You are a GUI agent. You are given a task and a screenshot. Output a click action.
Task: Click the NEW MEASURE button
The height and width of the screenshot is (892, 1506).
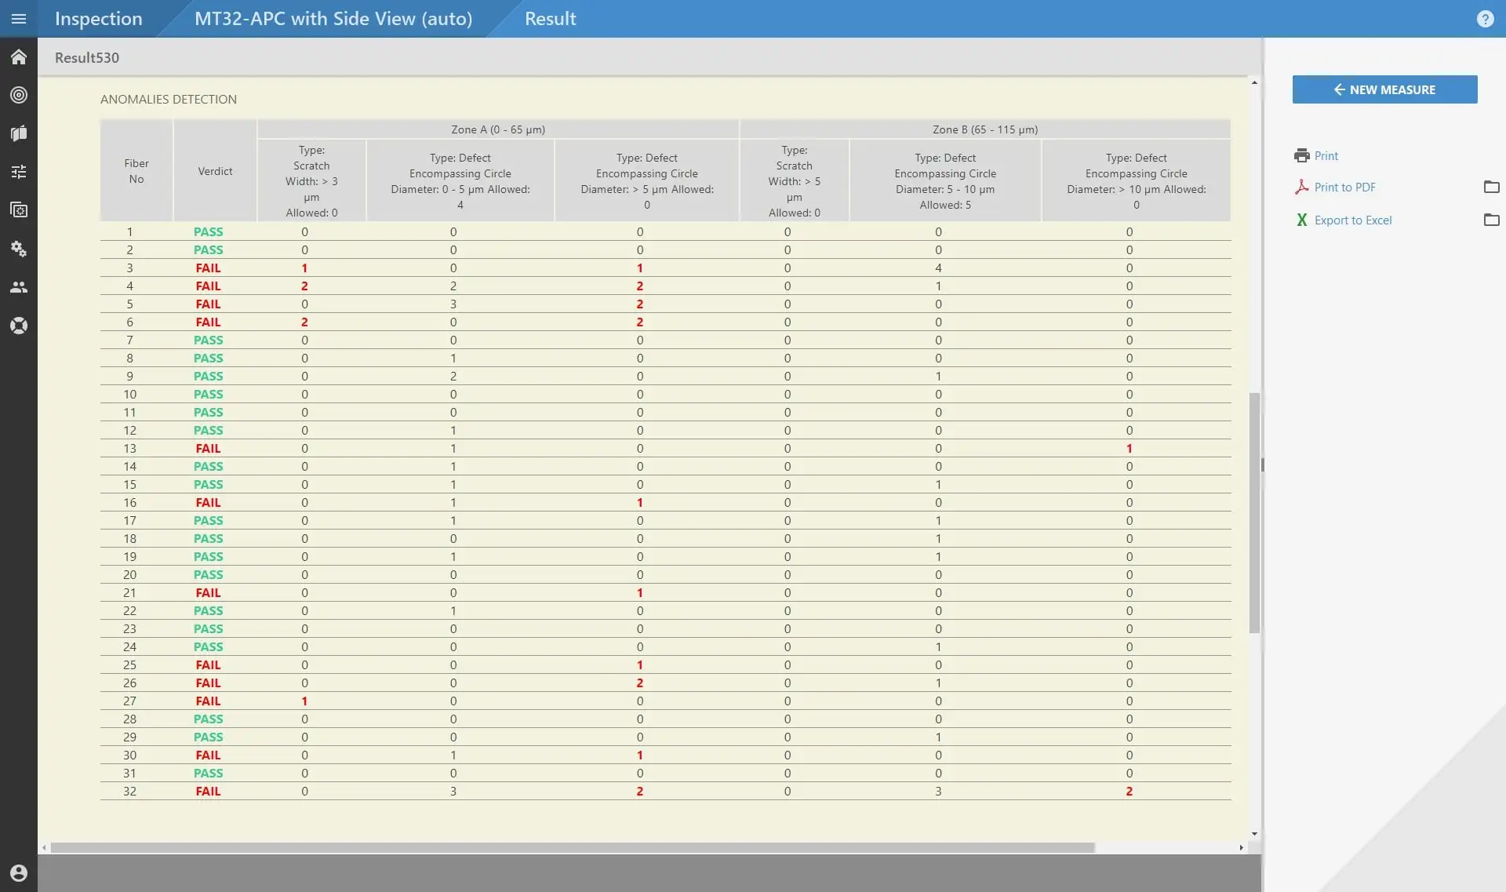coord(1384,89)
